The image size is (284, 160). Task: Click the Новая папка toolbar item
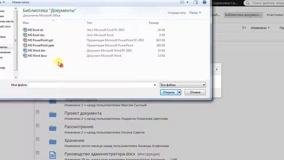[x=21, y=2]
